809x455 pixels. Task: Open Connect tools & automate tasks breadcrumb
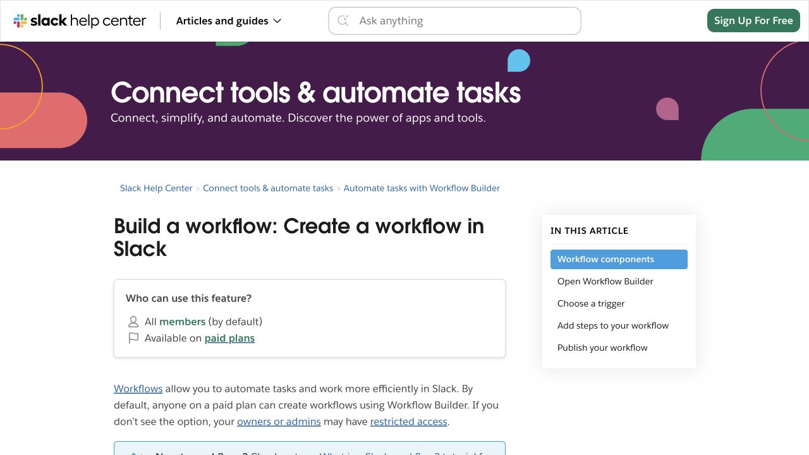click(268, 188)
